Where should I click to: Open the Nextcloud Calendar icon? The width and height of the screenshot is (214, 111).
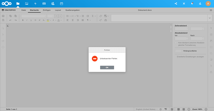pos(61,3)
